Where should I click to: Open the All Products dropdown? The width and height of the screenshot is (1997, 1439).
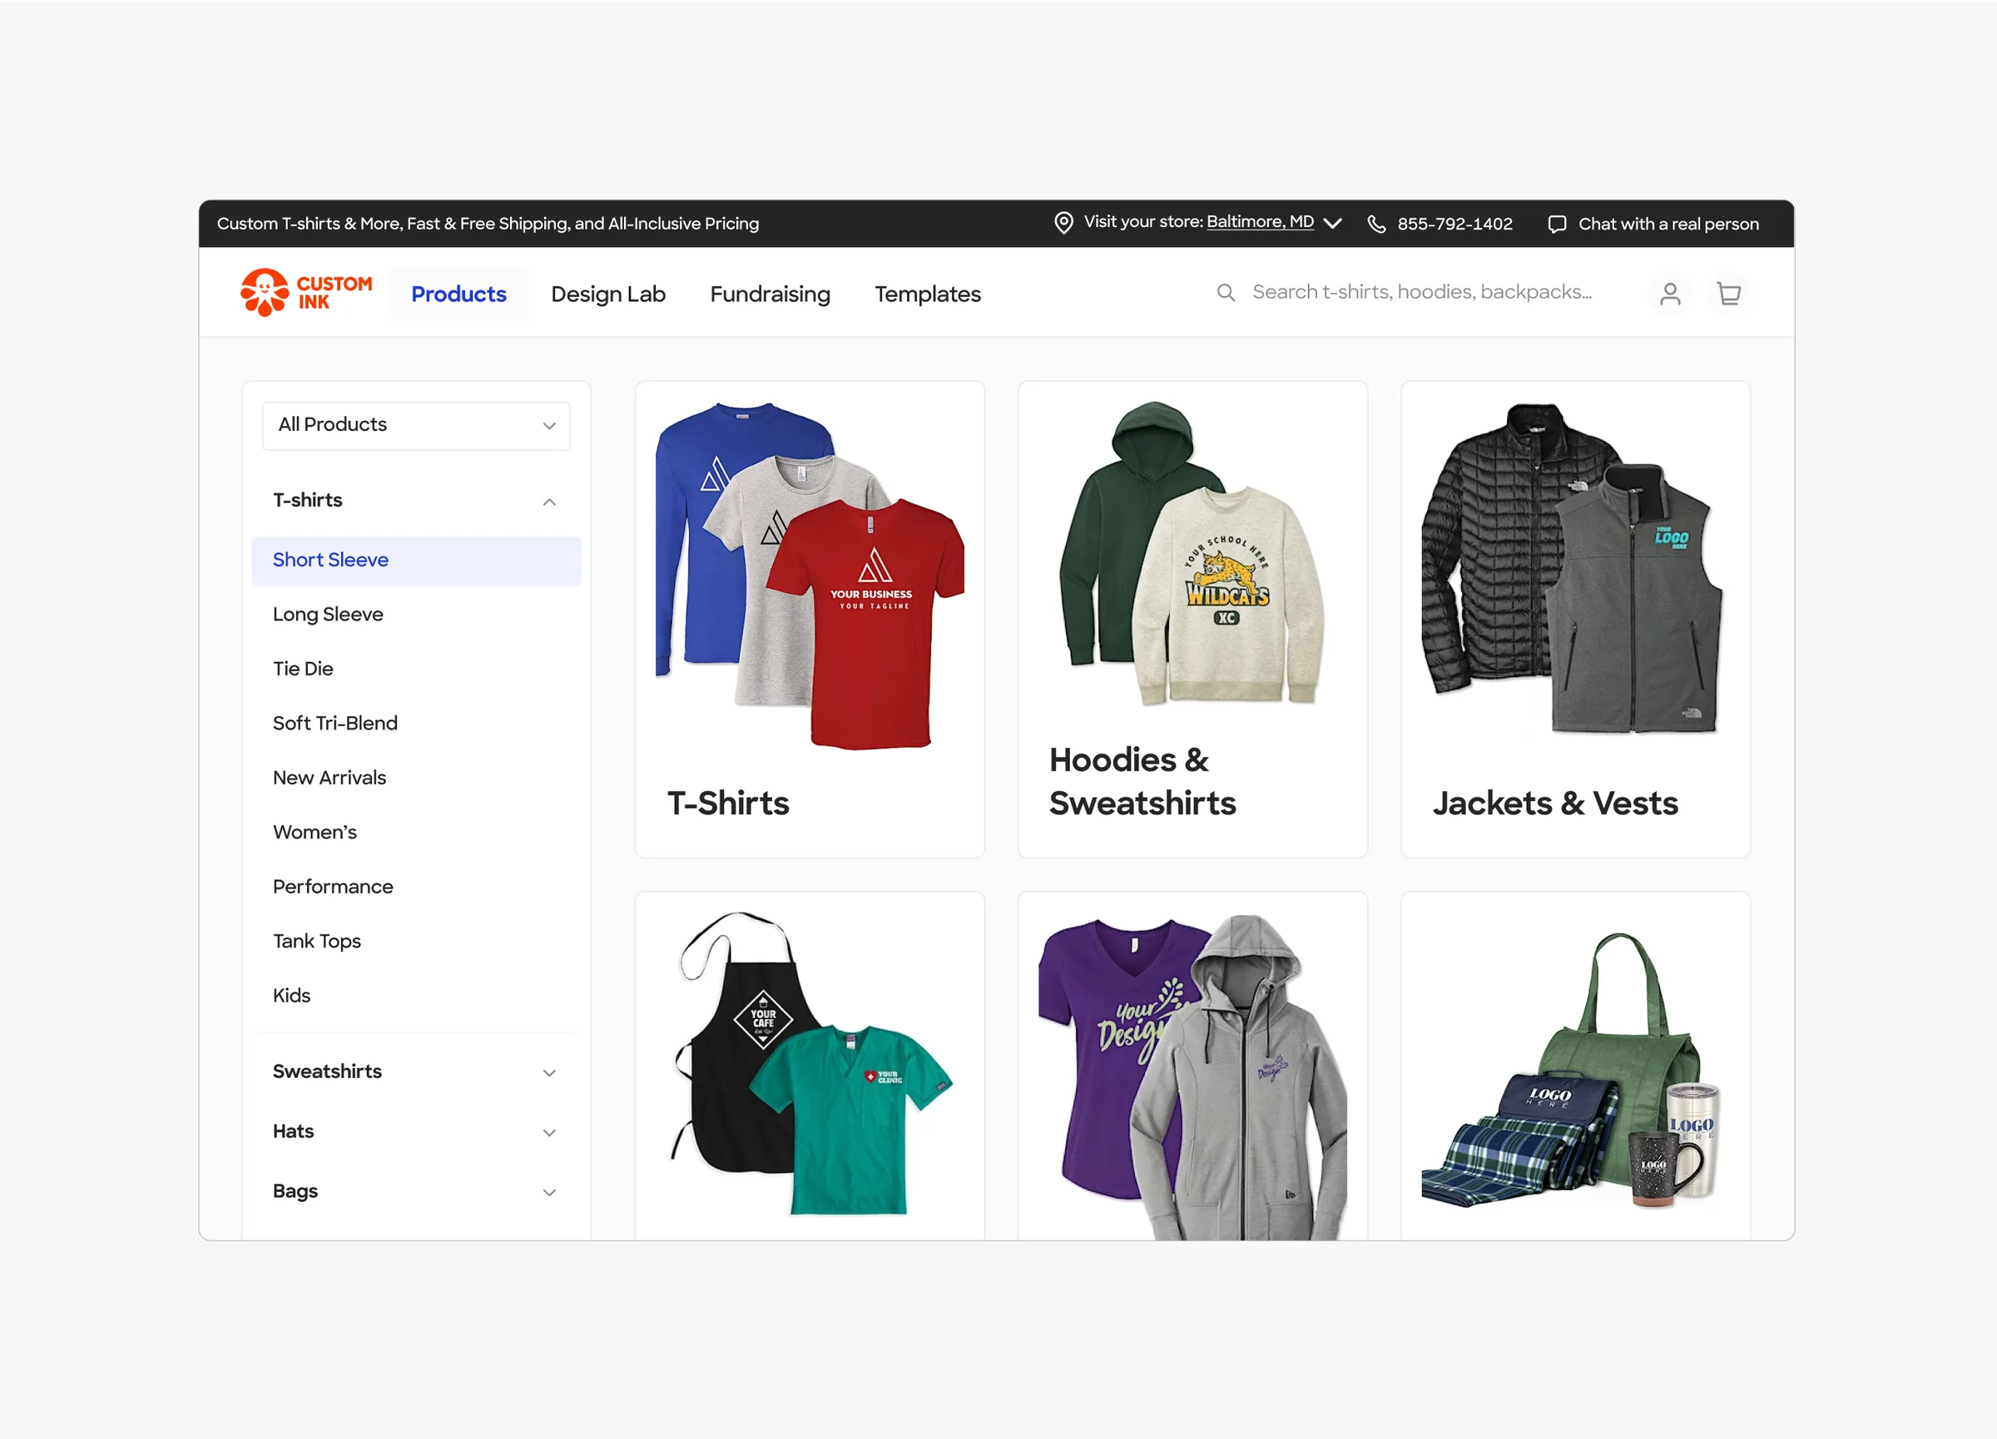point(417,425)
